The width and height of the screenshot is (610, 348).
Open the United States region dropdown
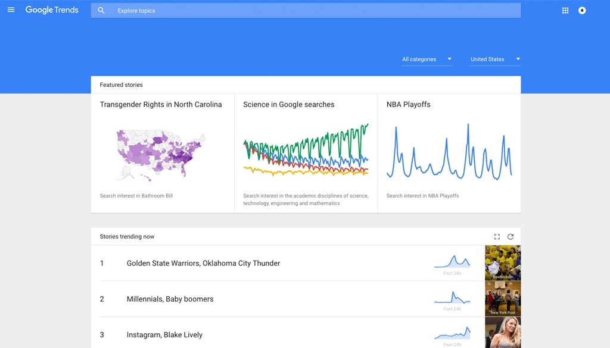coord(495,59)
